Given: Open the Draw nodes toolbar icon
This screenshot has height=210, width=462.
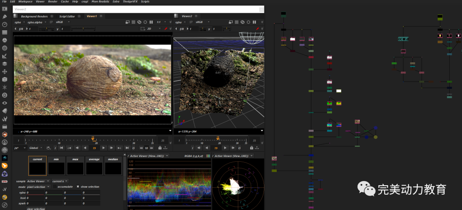Looking at the screenshot, I should 4,16.
